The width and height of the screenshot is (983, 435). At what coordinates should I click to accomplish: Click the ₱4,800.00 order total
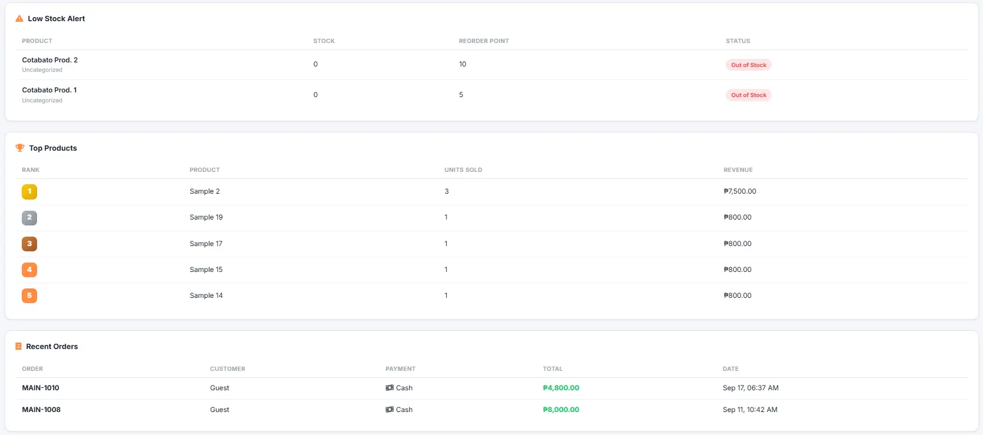(x=561, y=388)
